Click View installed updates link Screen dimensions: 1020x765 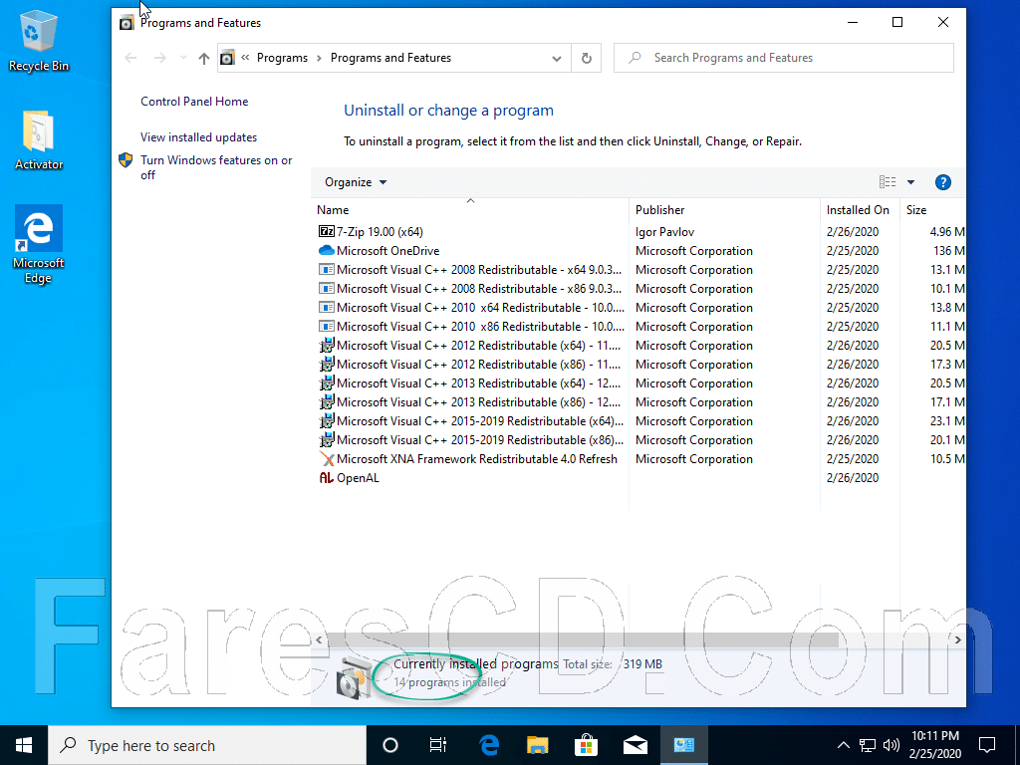tap(199, 137)
